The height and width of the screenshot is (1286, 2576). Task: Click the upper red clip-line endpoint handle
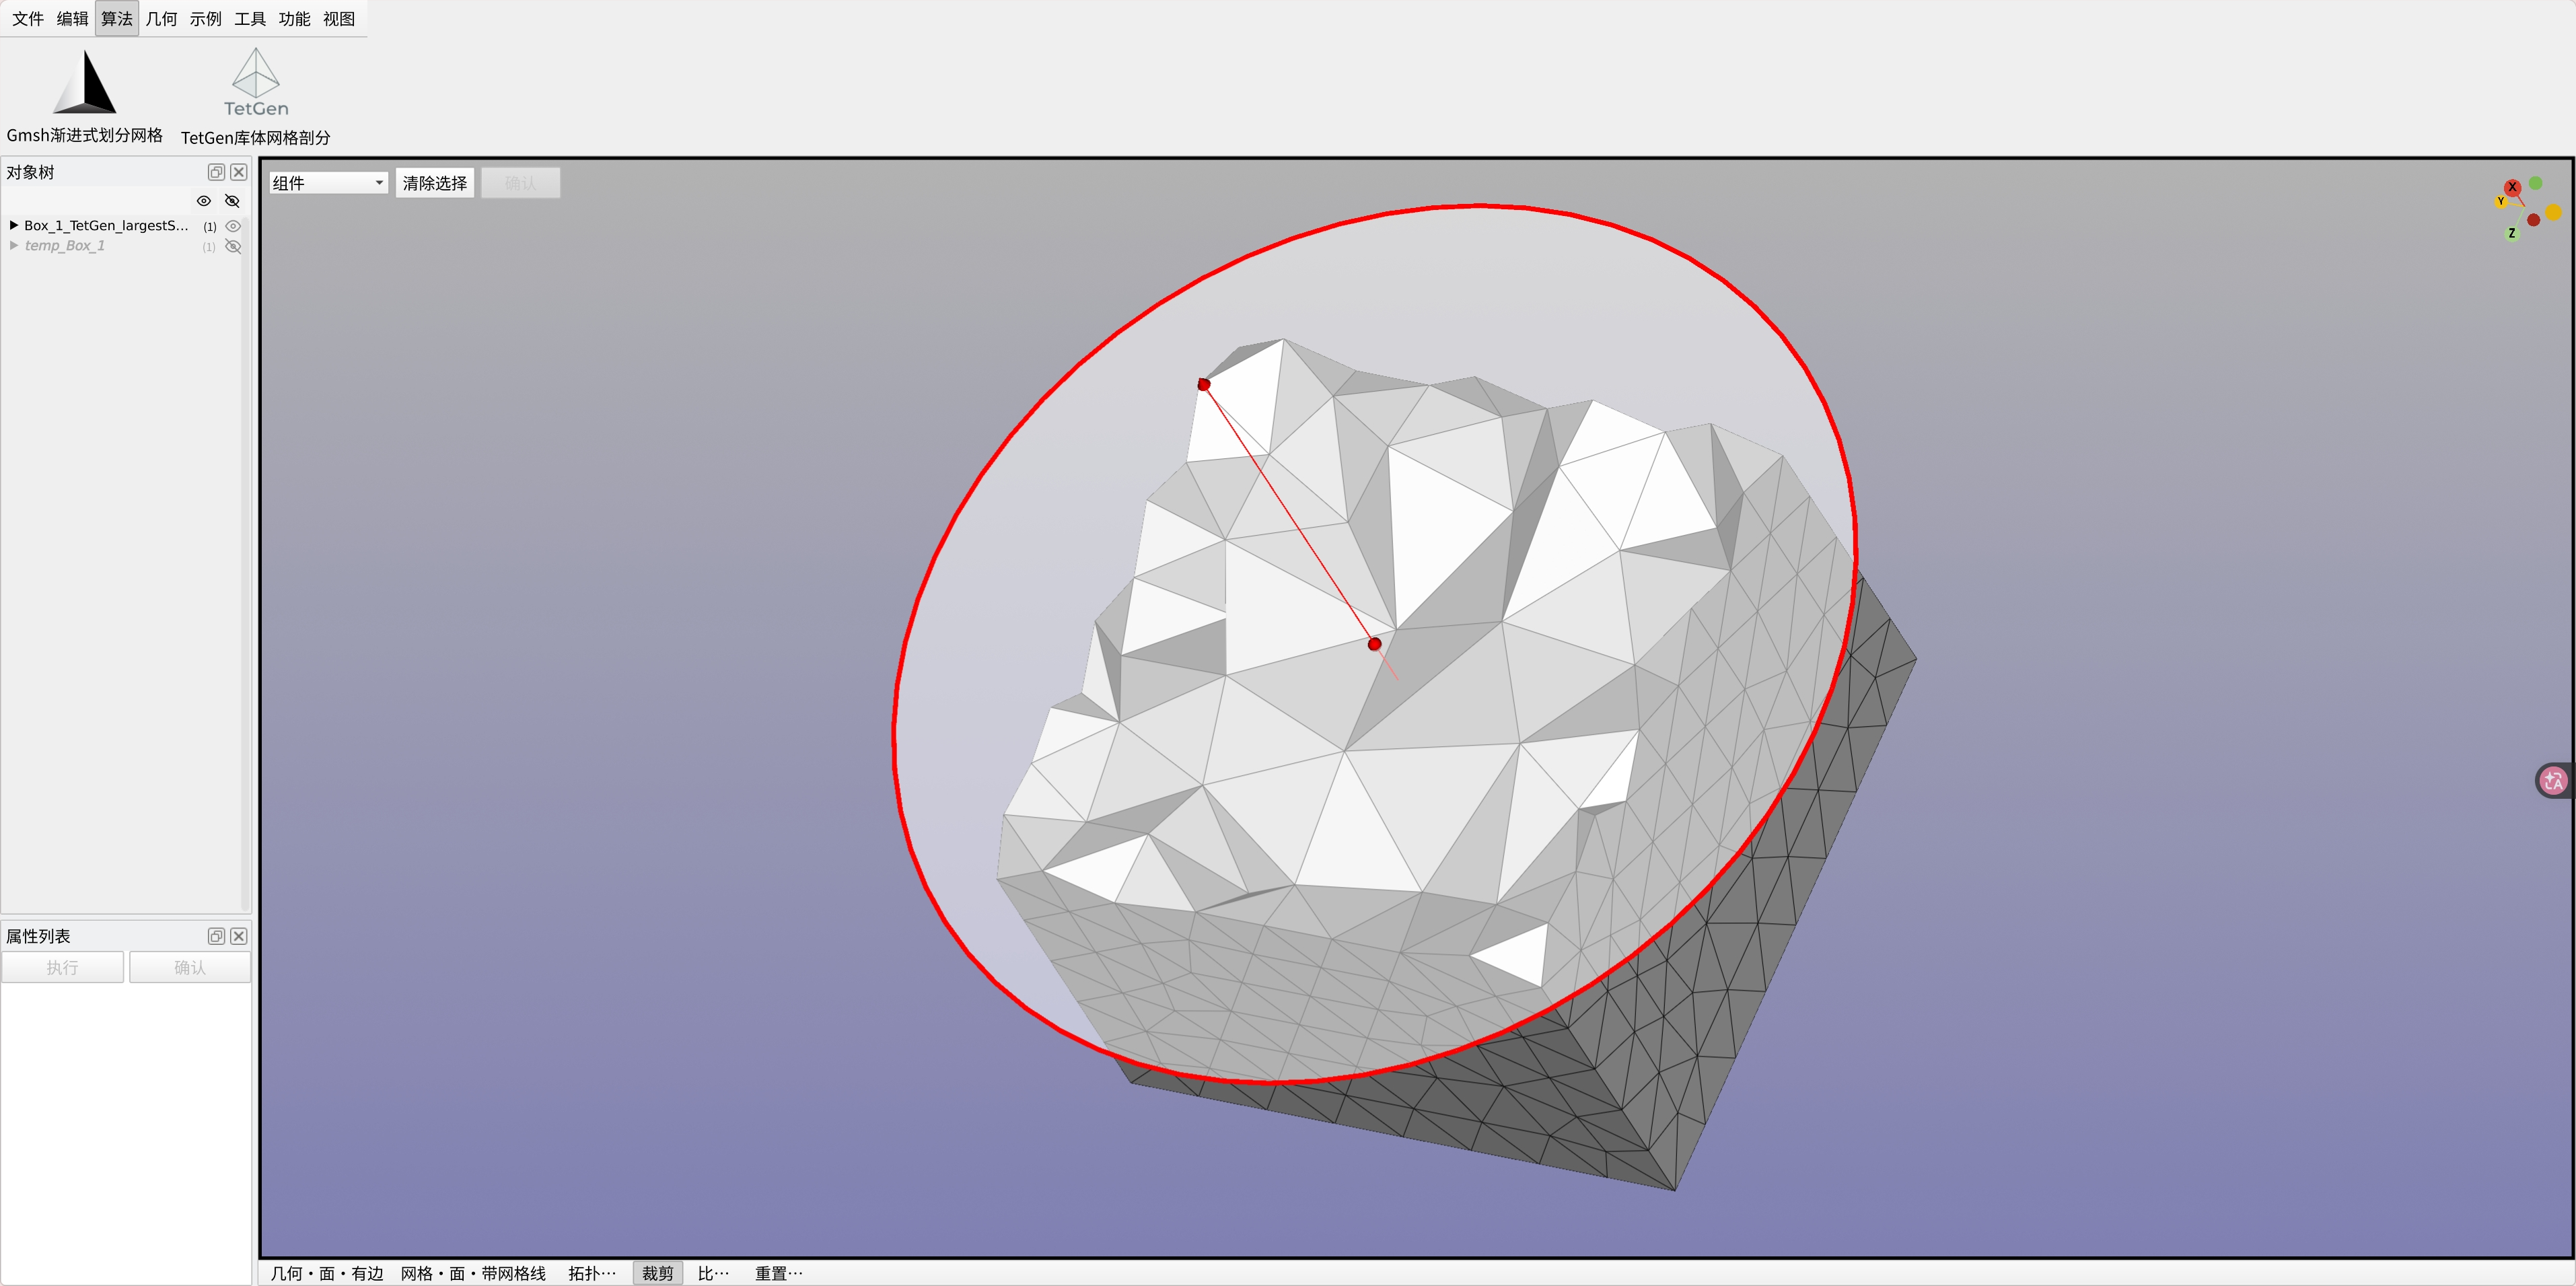pyautogui.click(x=1204, y=384)
